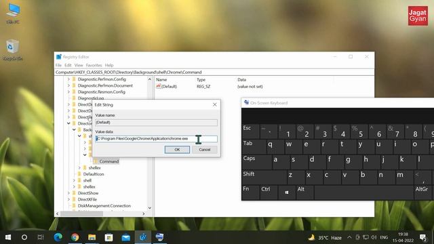Show hidden system tray icons
Viewport: 434px width, 244px height.
[349, 237]
